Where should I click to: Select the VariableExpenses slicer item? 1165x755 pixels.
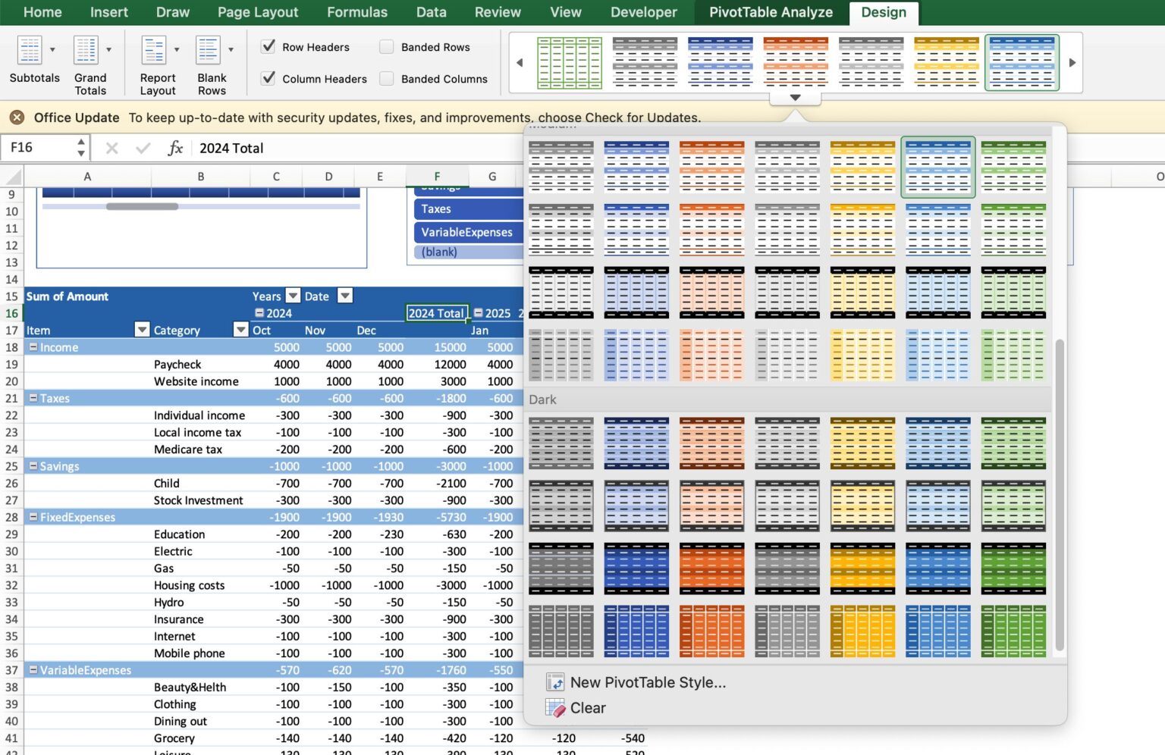click(469, 233)
